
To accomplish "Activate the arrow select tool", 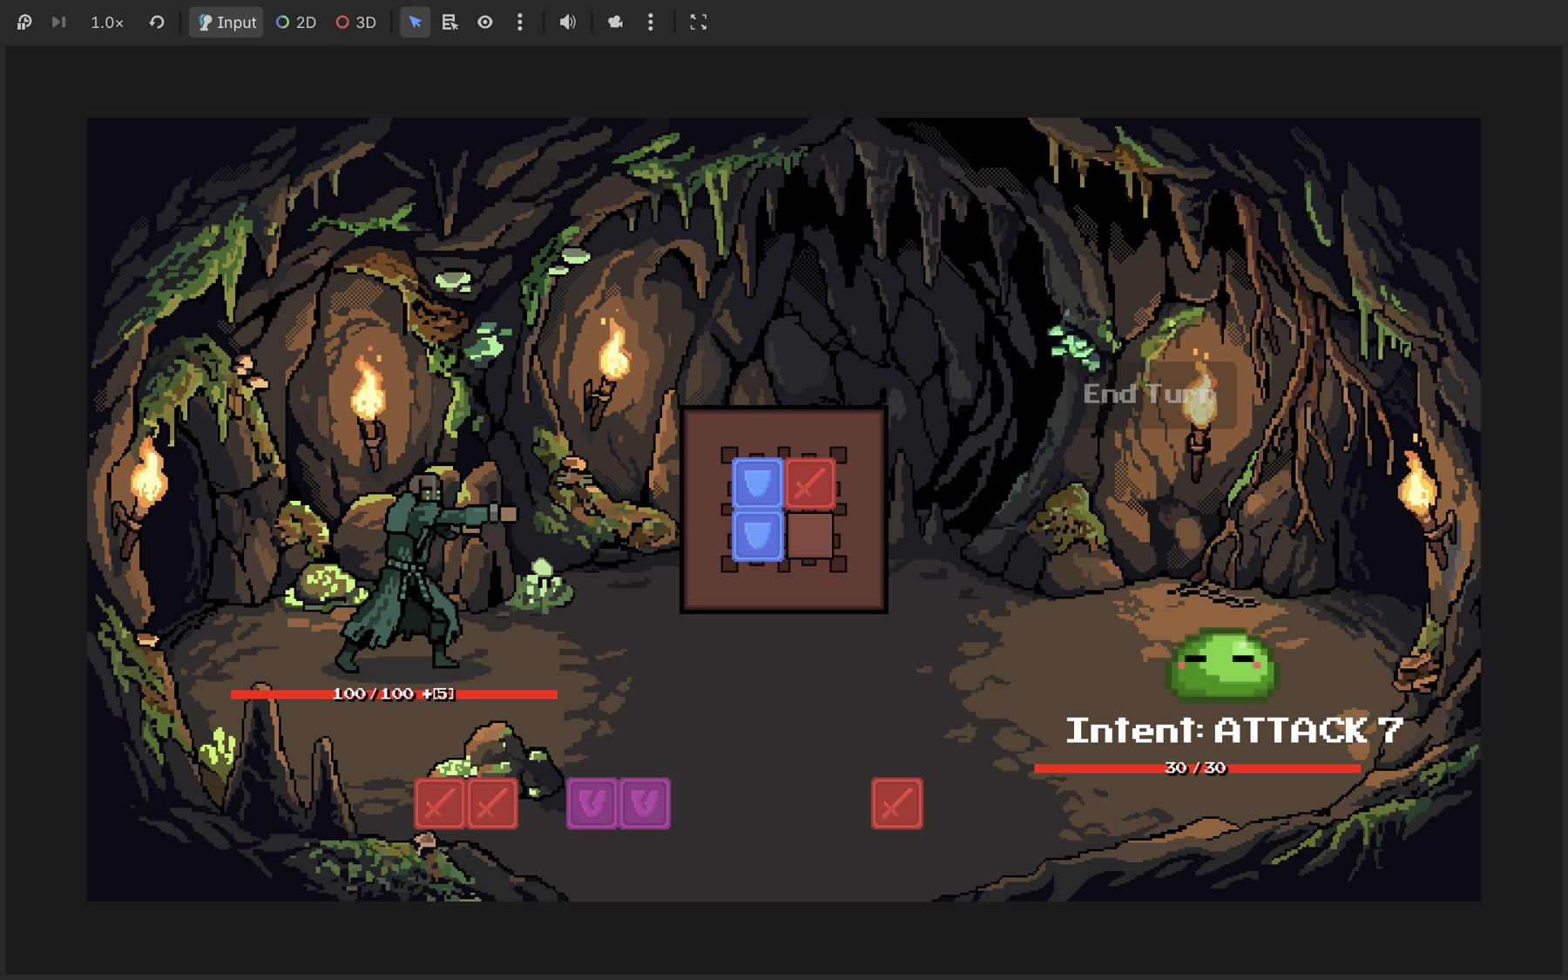I will pos(416,23).
